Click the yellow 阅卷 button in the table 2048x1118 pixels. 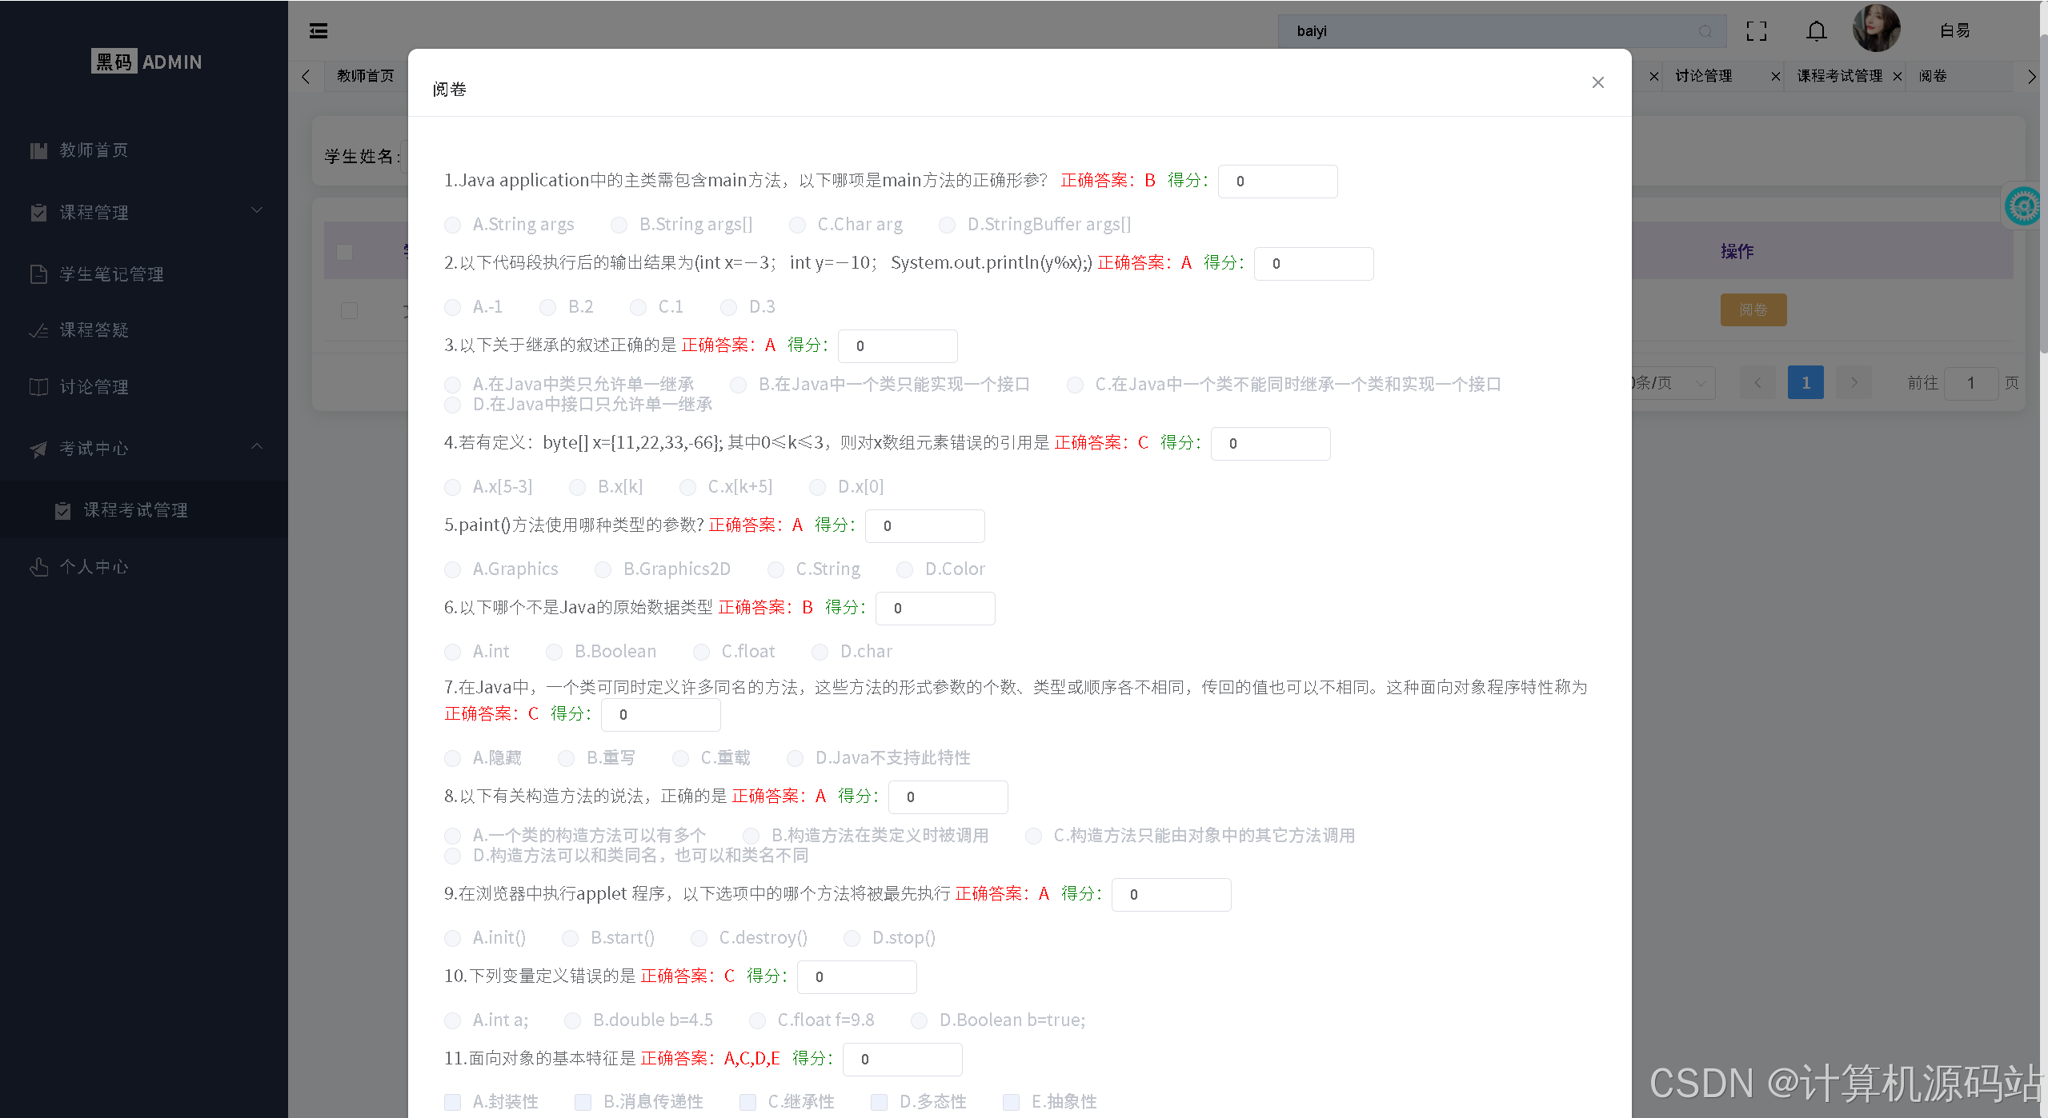point(1753,309)
